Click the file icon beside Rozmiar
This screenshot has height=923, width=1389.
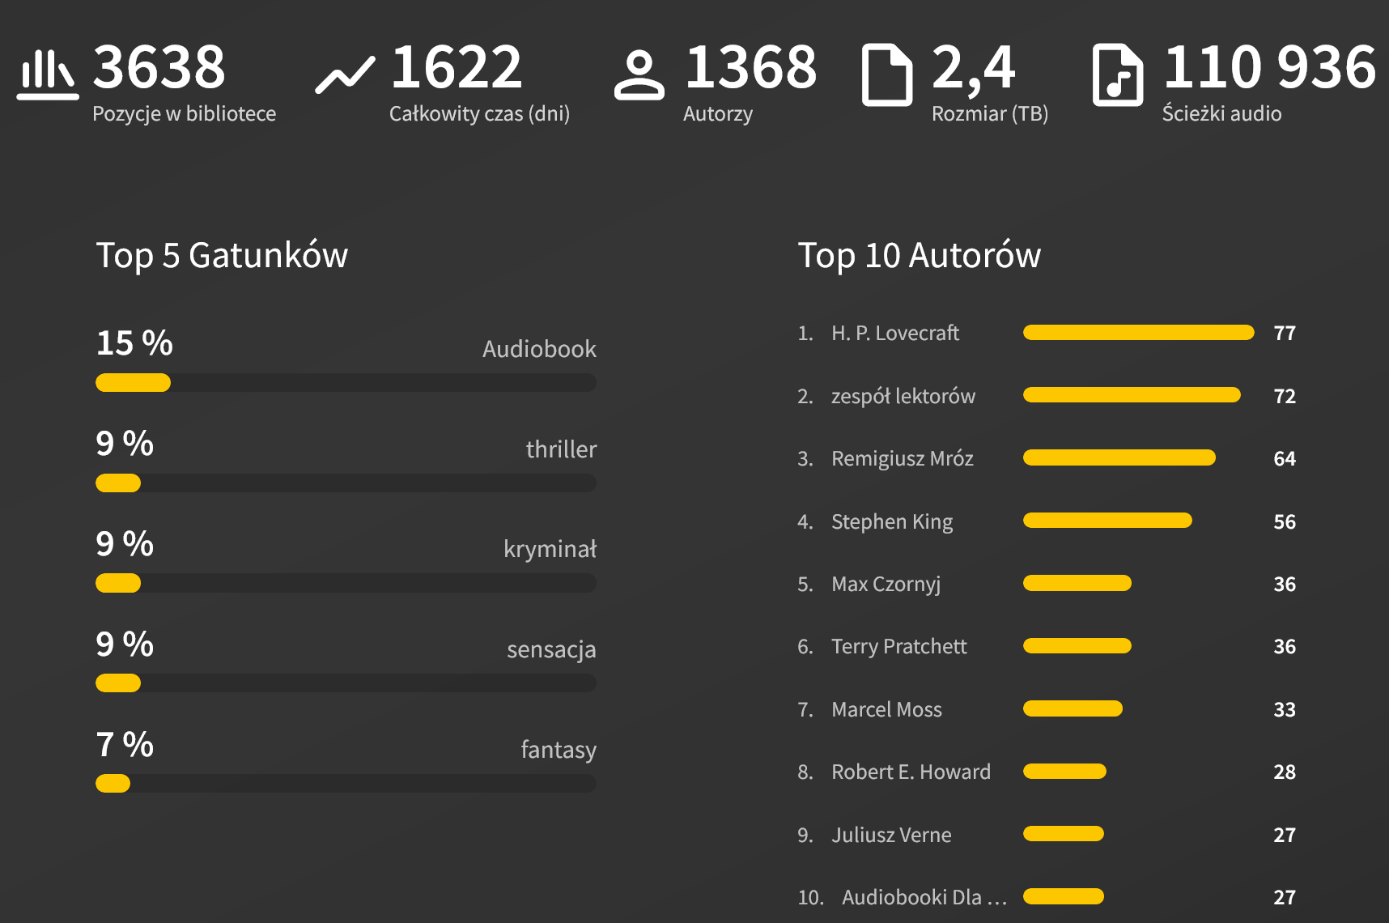click(886, 75)
